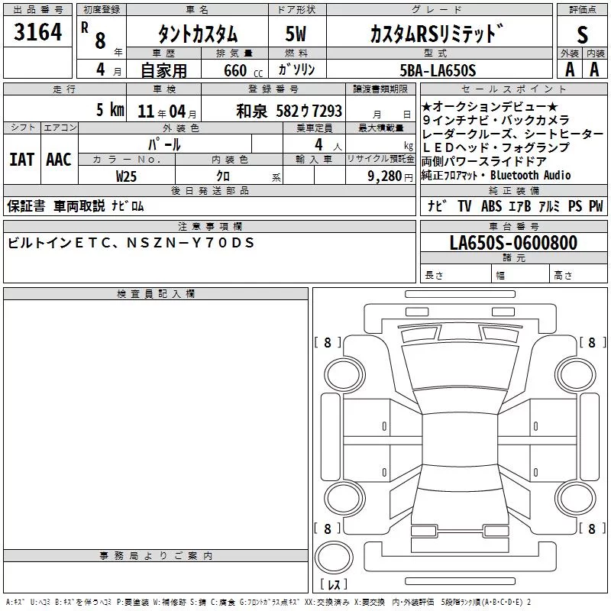Click the chassis number LA650S-0600800
Image resolution: width=611 pixels, height=611 pixels.
(x=513, y=243)
